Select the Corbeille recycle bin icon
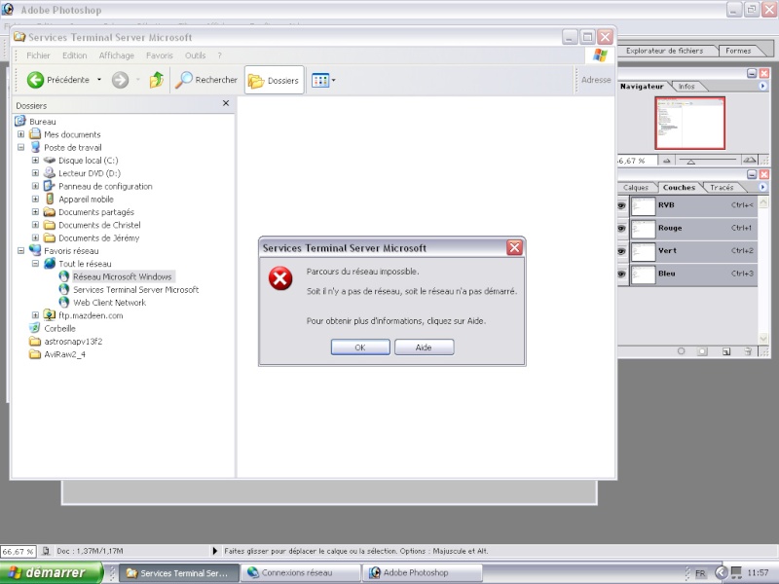Screen dimensions: 779x584 click(x=35, y=328)
